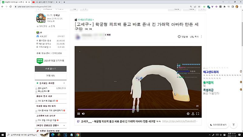Viewport: 243px width, 137px height.
Task: Pause the Twitch clip video
Action: tap(79, 114)
